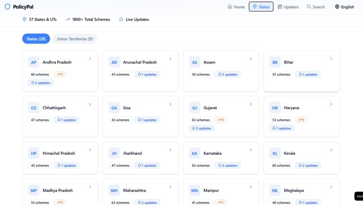
Task: Click the location pin icon beside 37 States & UTs
Action: point(24,19)
